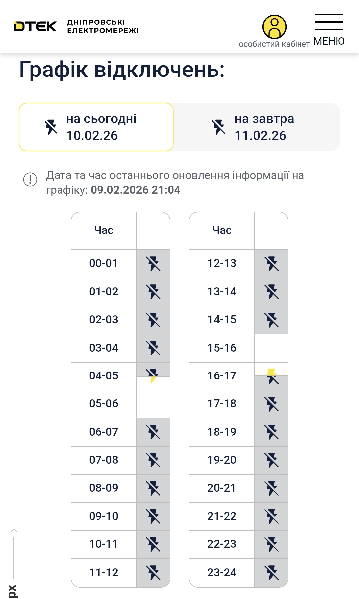
Task: Click the empty power cell for 15-16
Action: (271, 348)
